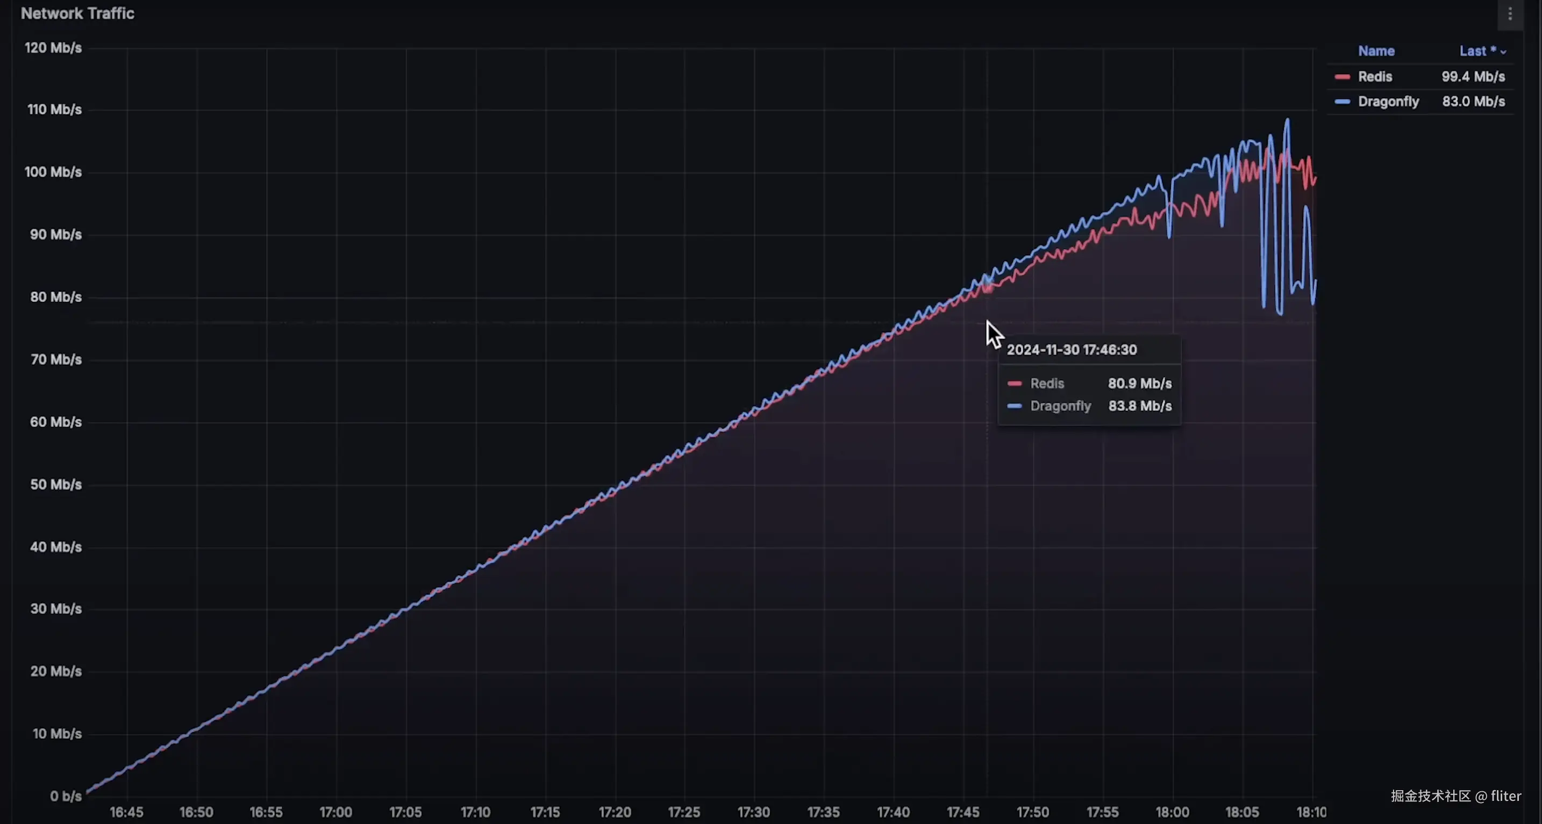The image size is (1542, 824).
Task: Click Redis 99.4 Mb/s legend value
Action: coord(1473,76)
